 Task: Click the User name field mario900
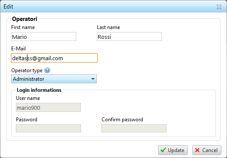click(48, 108)
